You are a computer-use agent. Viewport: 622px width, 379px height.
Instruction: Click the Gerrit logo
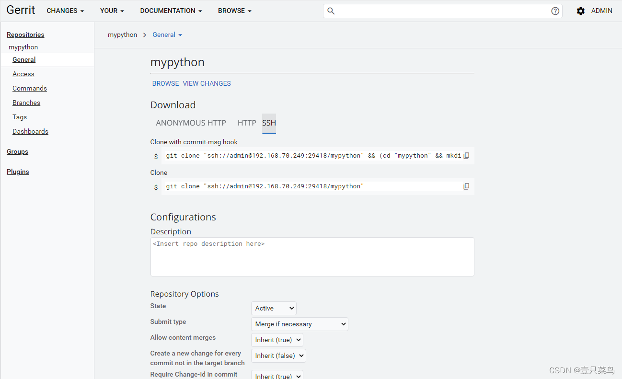(21, 10)
